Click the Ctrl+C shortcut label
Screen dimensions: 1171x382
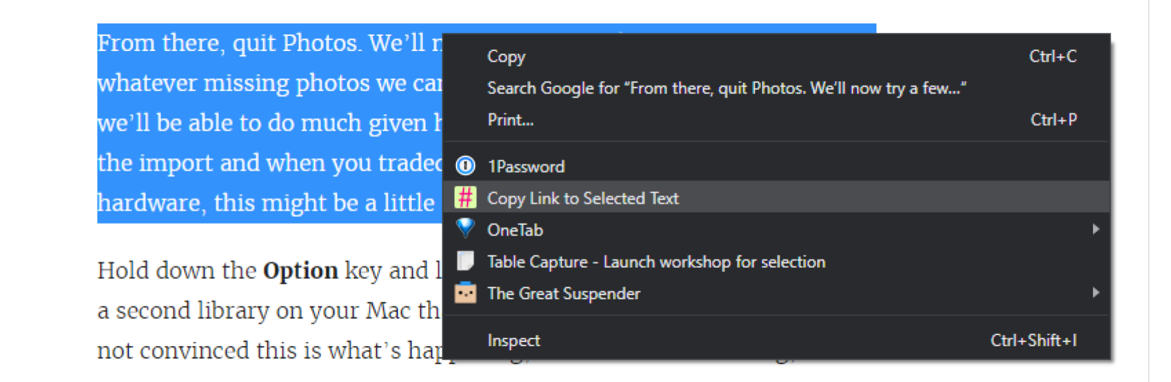1053,56
